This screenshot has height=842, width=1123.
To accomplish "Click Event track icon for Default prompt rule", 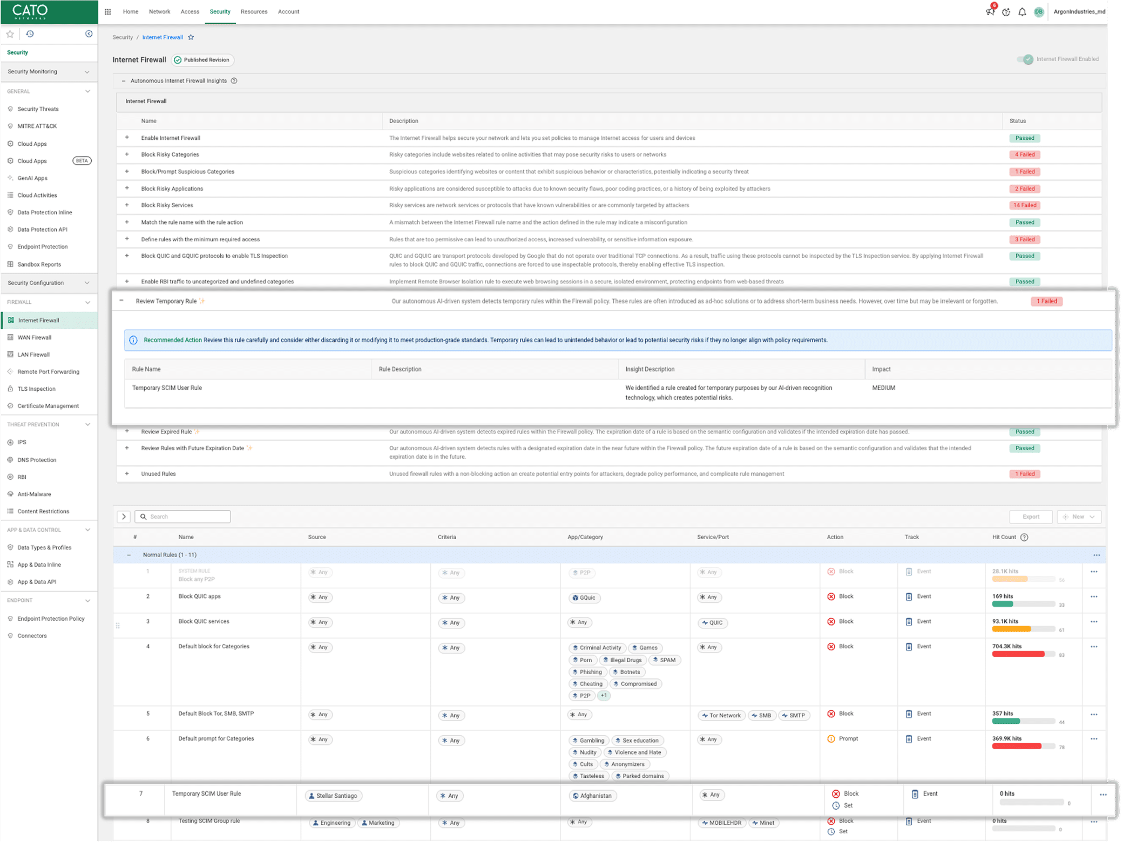I will coord(909,739).
